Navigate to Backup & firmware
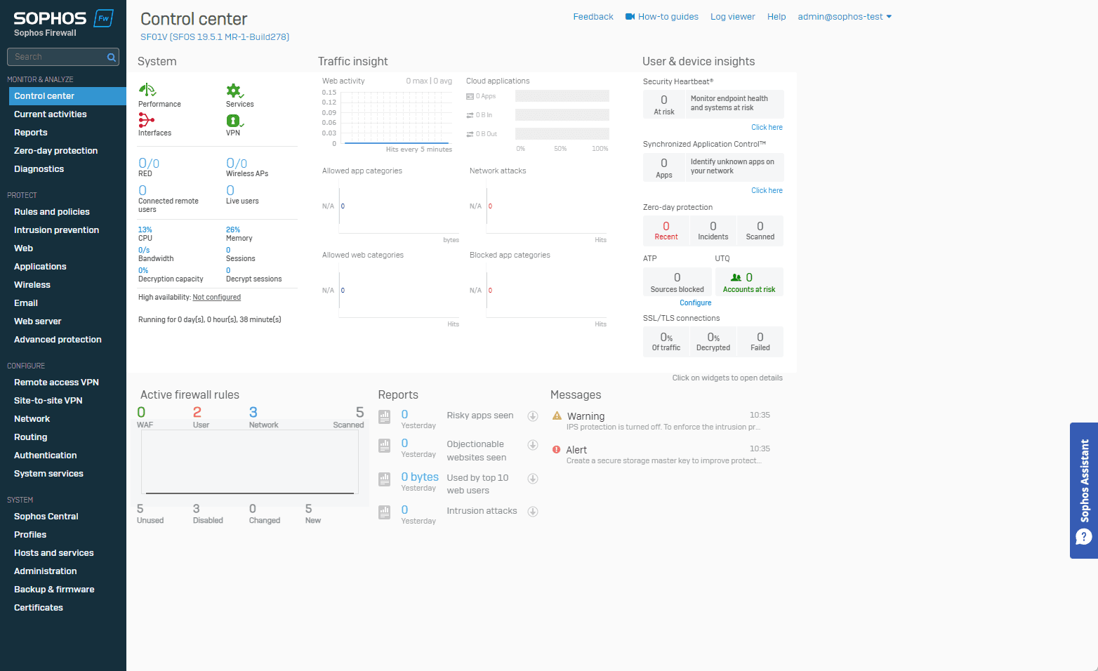 click(x=54, y=590)
